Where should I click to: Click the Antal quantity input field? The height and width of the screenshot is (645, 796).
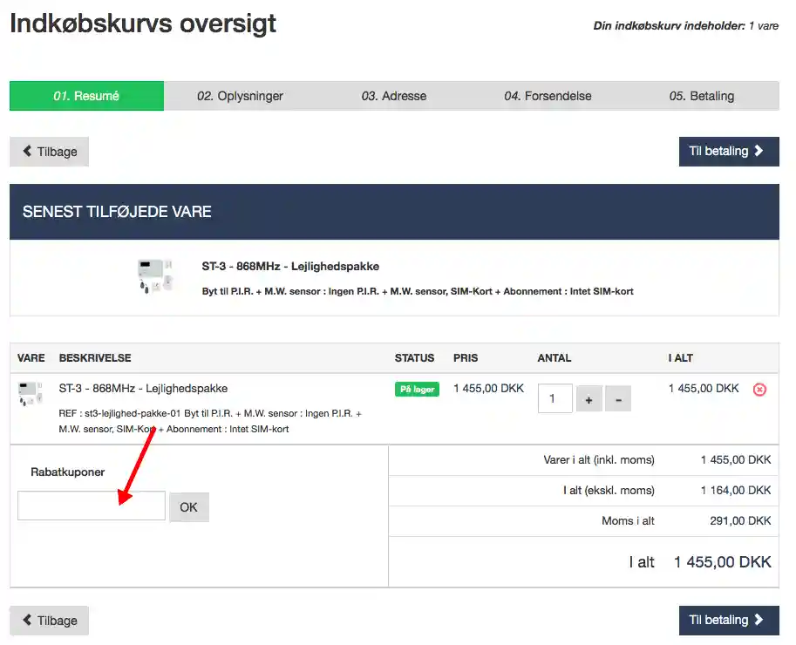point(554,398)
